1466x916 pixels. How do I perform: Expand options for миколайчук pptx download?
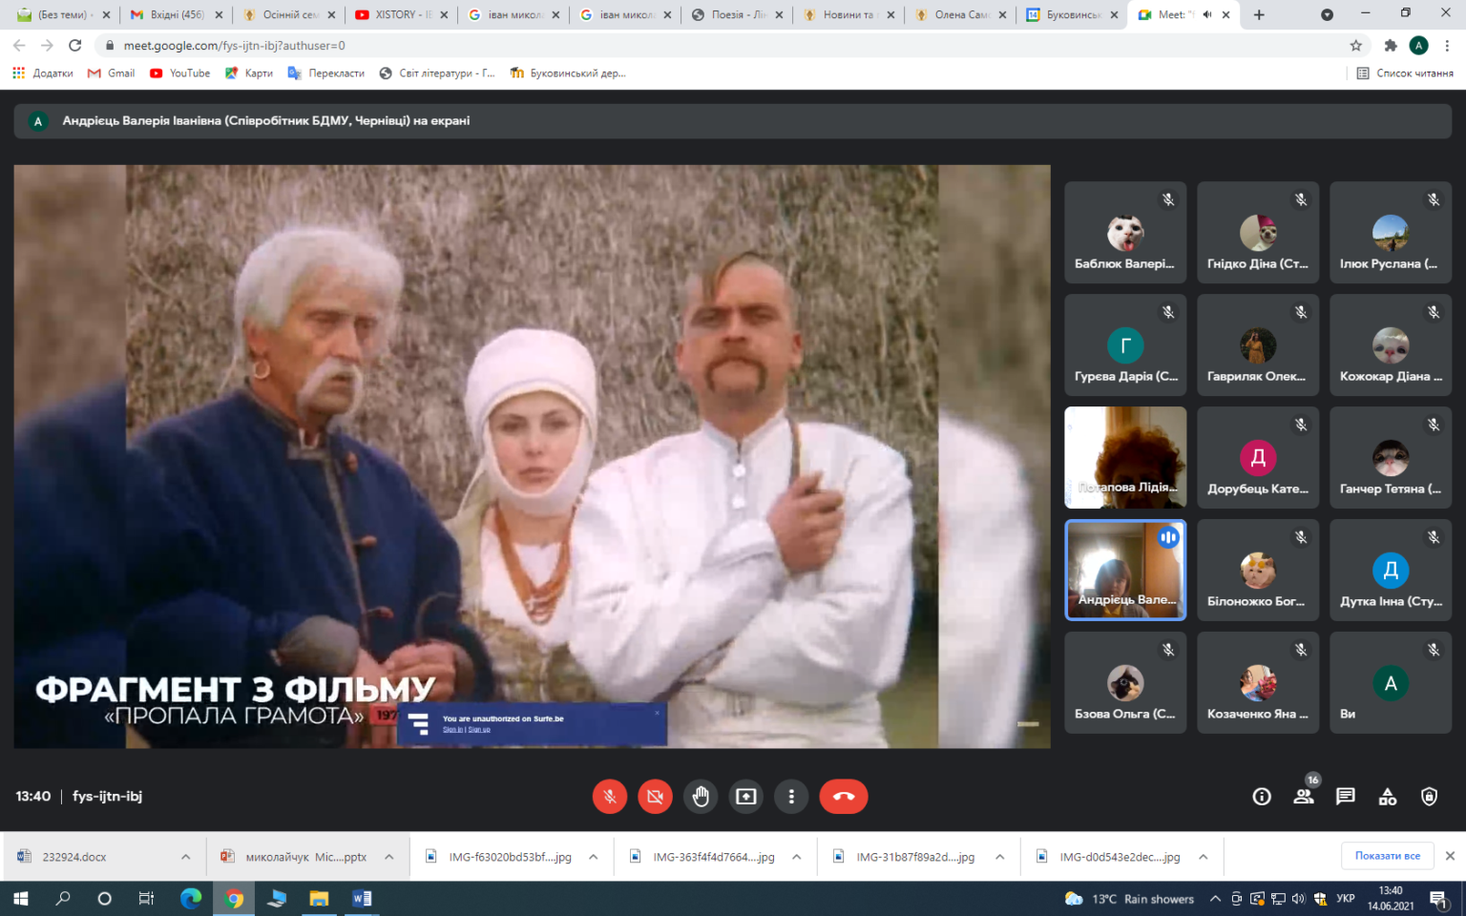coord(389,857)
